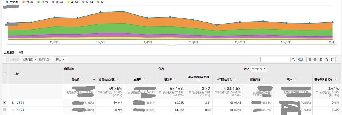Click inside the table search input field
The image size is (342, 115).
(276, 60)
